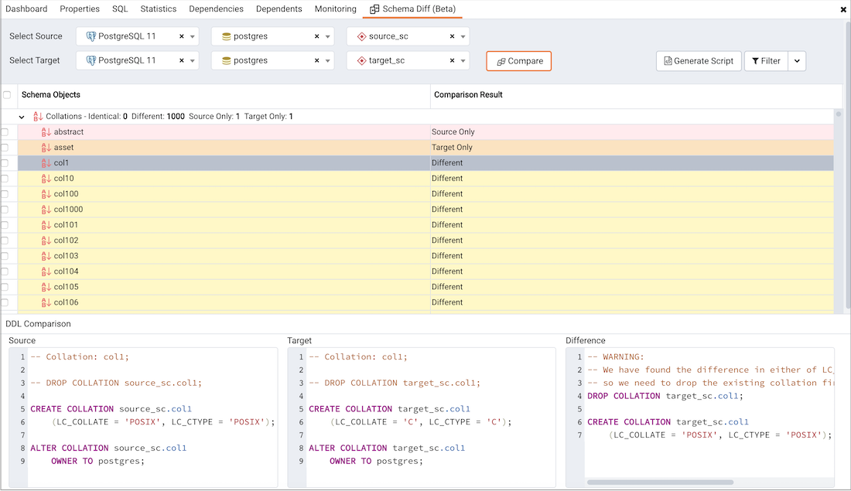Click the Filter button
The image size is (851, 491).
coord(766,61)
